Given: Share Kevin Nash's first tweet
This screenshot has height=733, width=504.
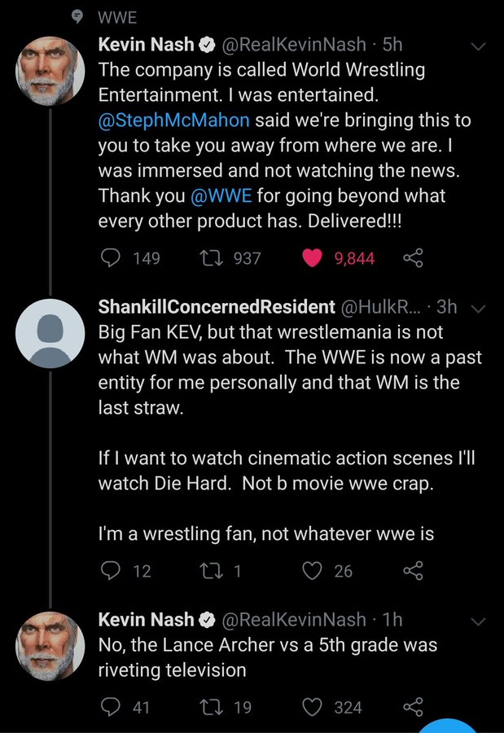Looking at the screenshot, I should pyautogui.click(x=414, y=257).
